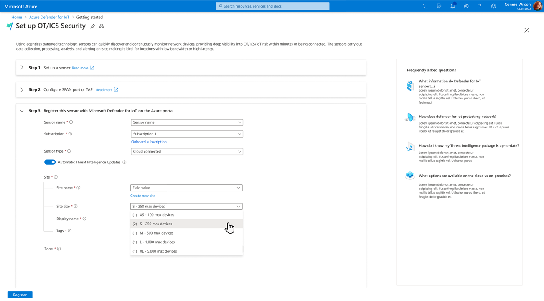Expand Step 1 Set up a sensor
Screen dimensions: 544x301
[x=22, y=68]
